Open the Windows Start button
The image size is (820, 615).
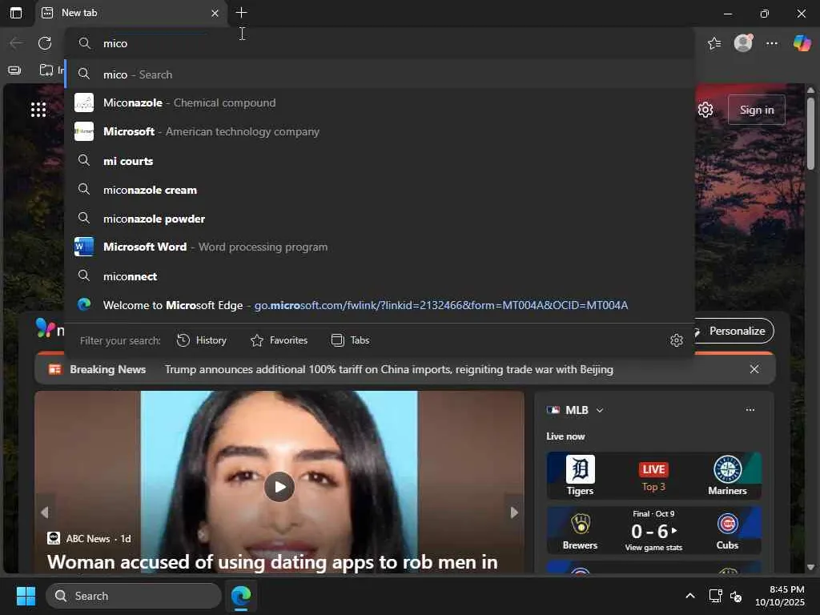tap(26, 596)
